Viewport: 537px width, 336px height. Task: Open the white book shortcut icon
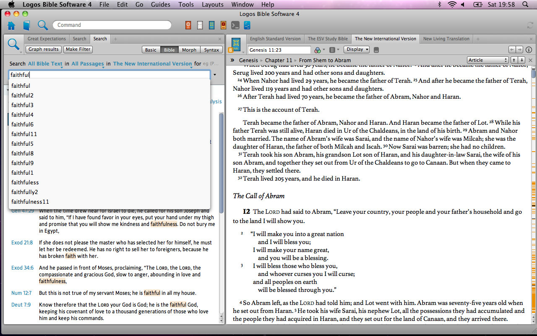coord(200,25)
